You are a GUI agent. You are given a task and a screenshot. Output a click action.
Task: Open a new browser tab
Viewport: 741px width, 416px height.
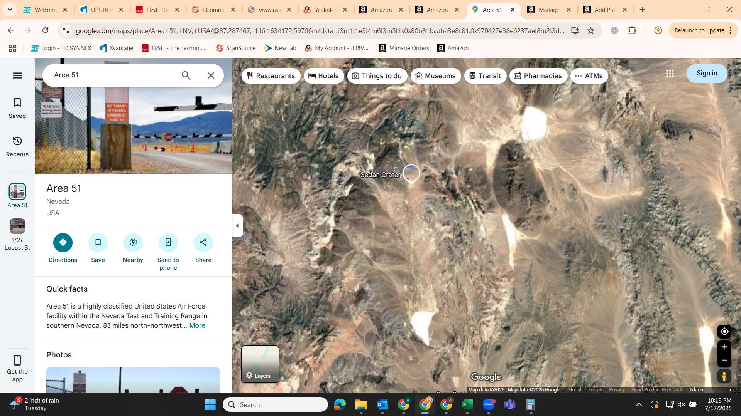coord(642,10)
